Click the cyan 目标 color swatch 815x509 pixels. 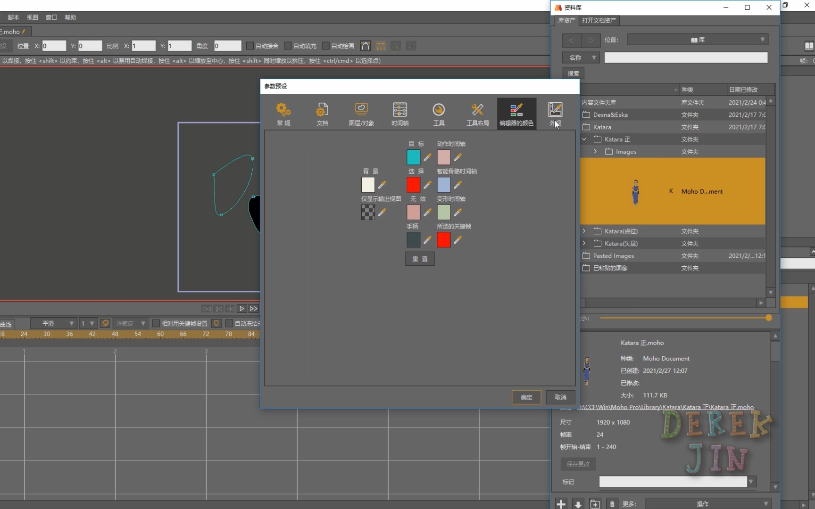tap(413, 157)
